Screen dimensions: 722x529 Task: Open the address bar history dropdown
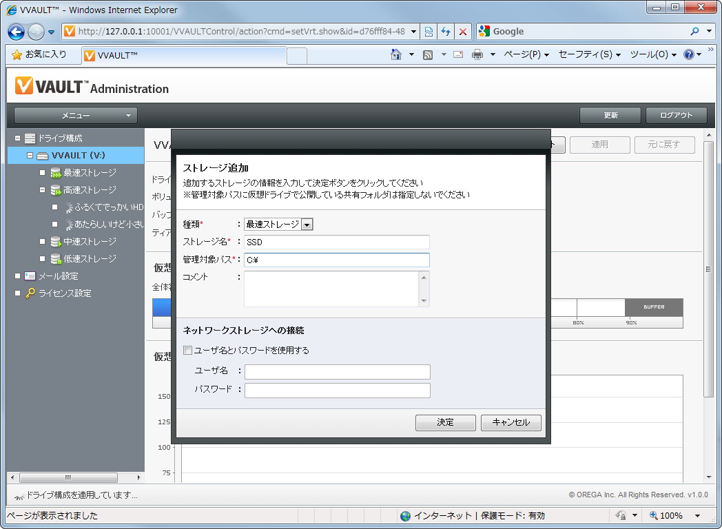pyautogui.click(x=413, y=31)
